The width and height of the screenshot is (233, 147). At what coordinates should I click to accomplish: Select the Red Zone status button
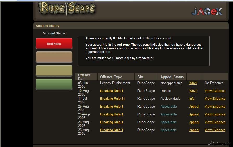[x=54, y=44]
